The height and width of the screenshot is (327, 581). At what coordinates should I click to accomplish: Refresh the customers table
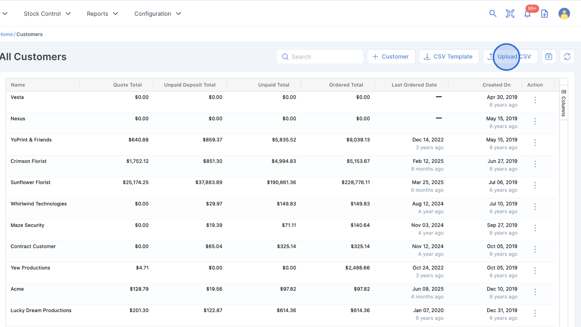(x=567, y=57)
